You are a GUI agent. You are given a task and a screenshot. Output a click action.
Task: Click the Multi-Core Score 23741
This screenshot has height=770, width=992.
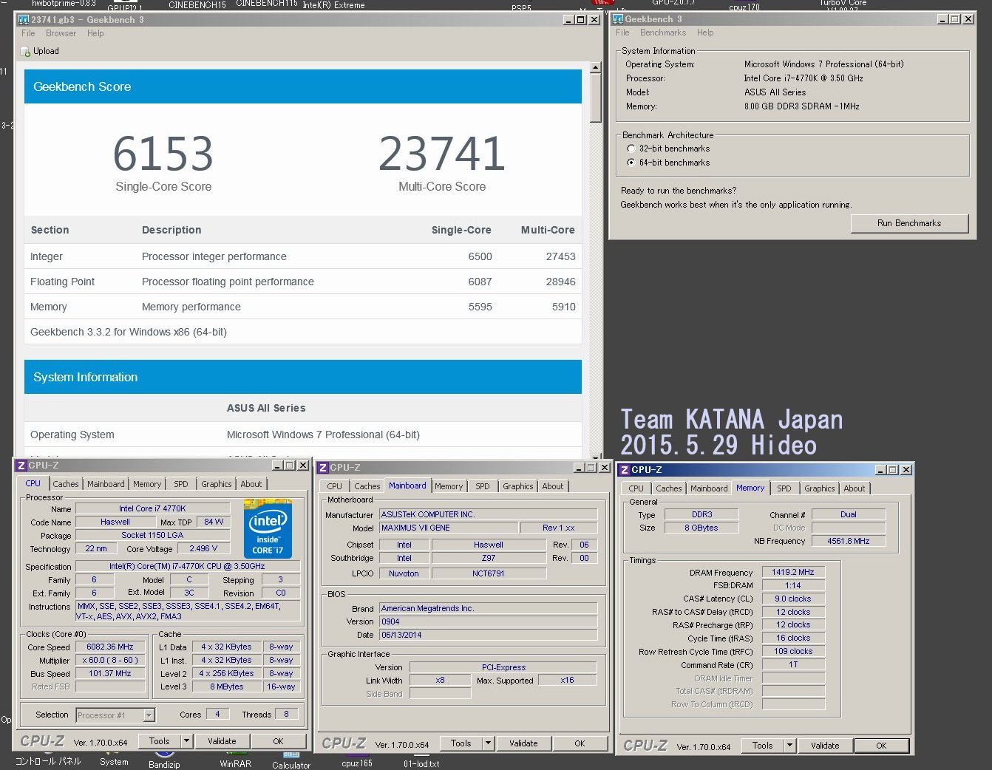point(442,154)
